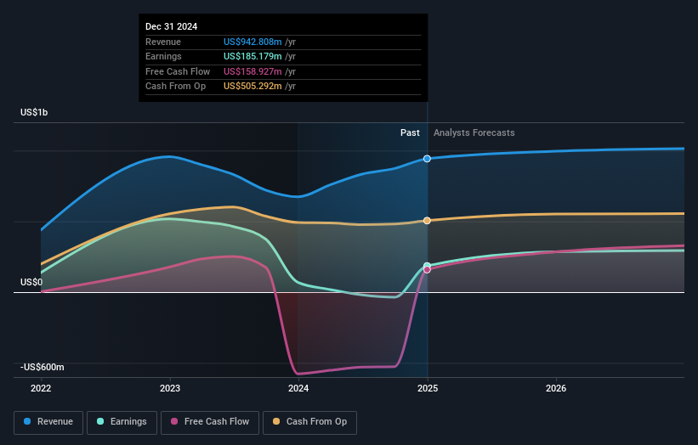698x445 pixels.
Task: Click the Revenue row label in tooltip
Action: coord(163,42)
